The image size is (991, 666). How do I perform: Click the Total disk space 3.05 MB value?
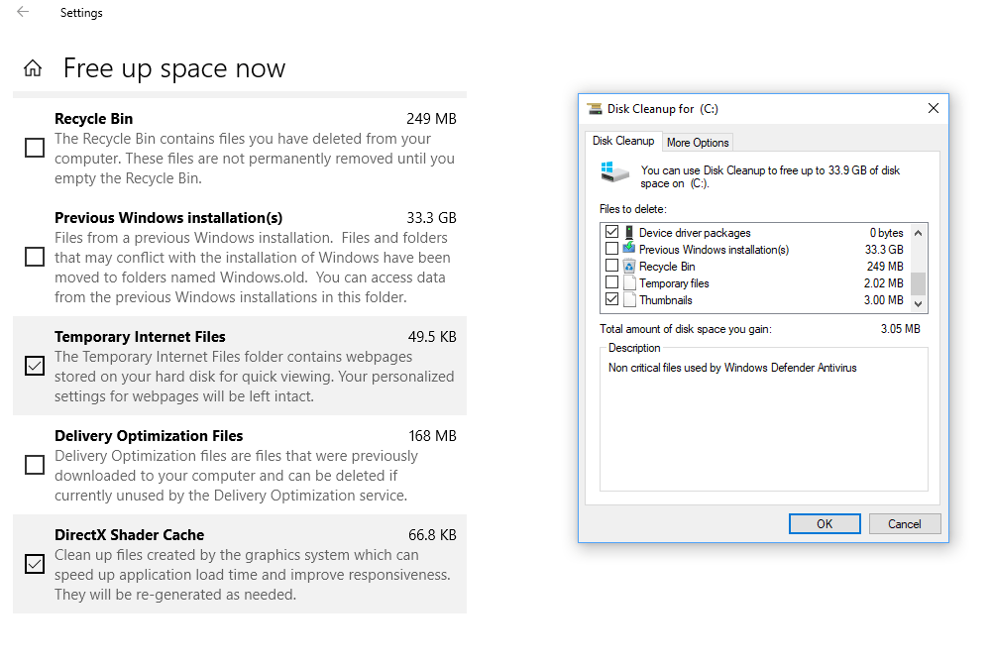pyautogui.click(x=900, y=329)
